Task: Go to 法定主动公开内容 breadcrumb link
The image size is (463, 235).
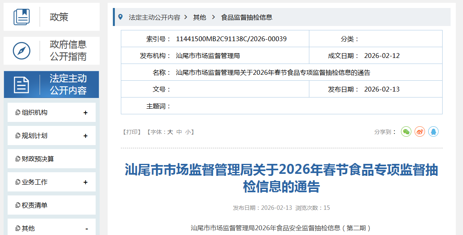Action: (154, 18)
